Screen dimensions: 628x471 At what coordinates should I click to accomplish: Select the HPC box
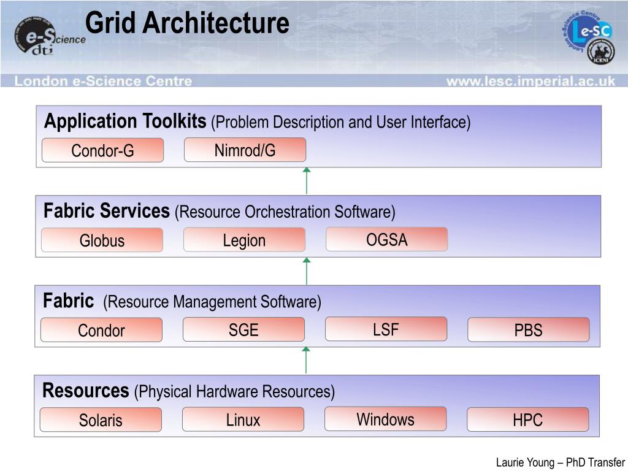point(528,419)
